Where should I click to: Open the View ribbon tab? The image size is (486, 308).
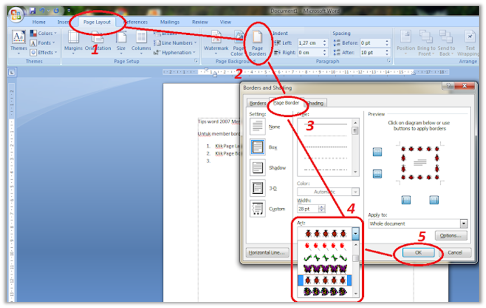tap(226, 22)
